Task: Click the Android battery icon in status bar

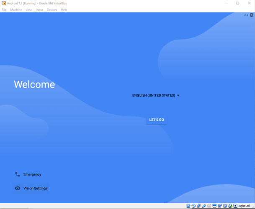Action: tap(251, 15)
